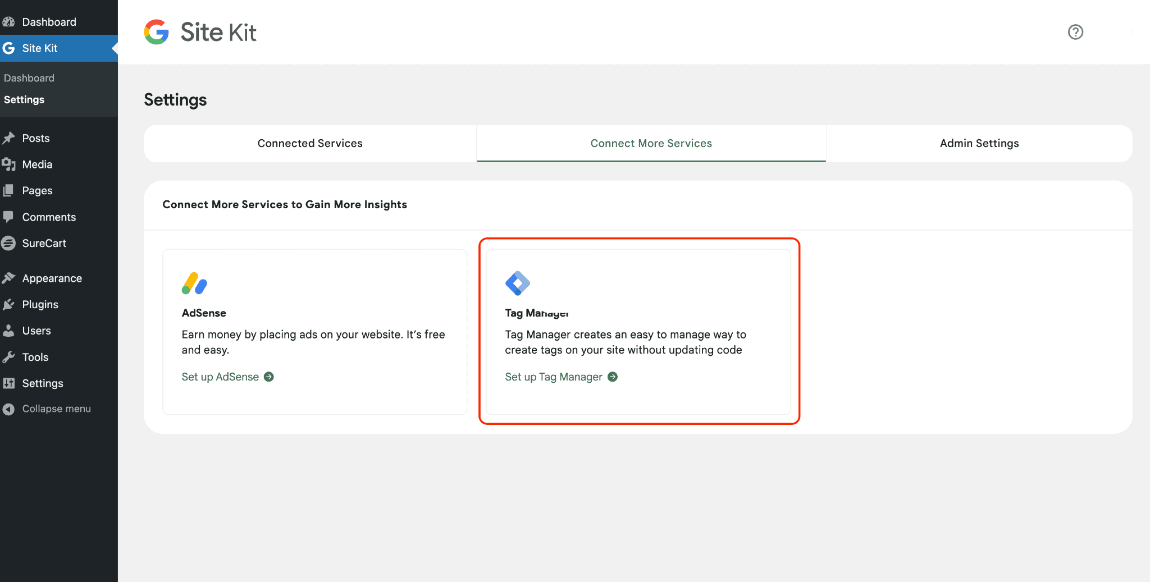Click the SureCart icon in the sidebar

point(10,243)
